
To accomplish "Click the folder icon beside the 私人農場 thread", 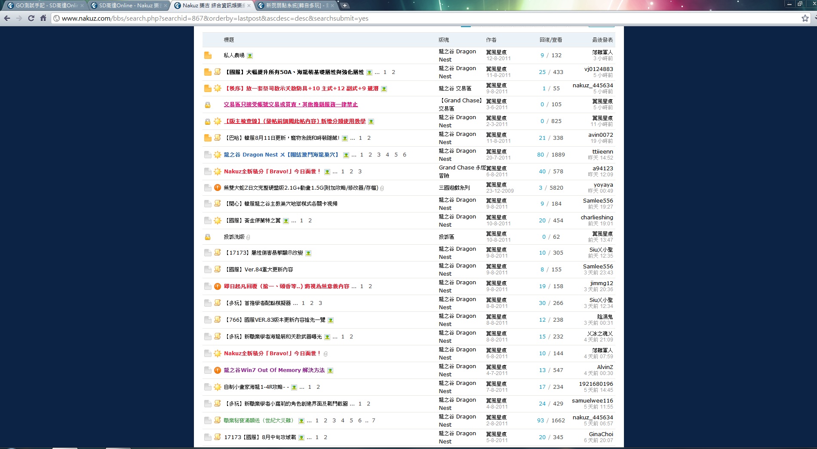I will tap(208, 55).
